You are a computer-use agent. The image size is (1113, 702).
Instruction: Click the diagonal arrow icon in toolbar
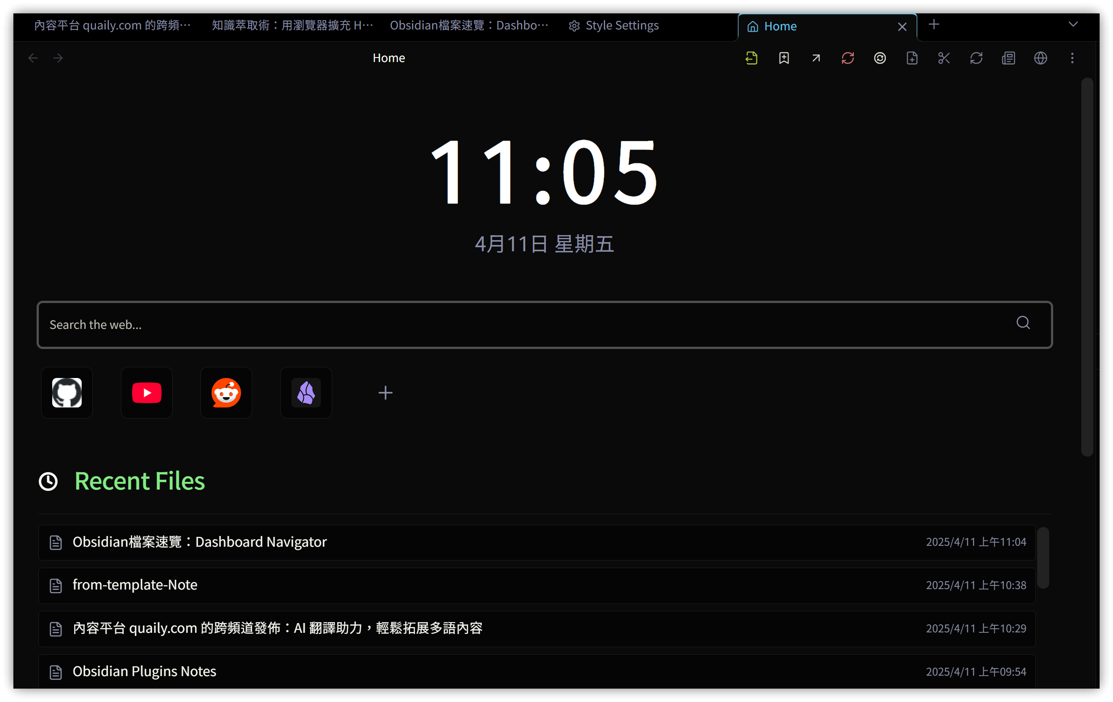[x=816, y=58]
